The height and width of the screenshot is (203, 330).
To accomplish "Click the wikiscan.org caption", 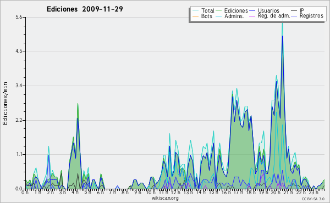I will [165, 198].
